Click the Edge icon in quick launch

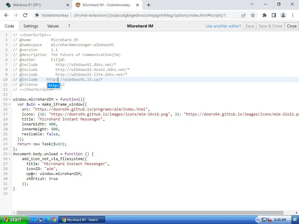coord(47,220)
